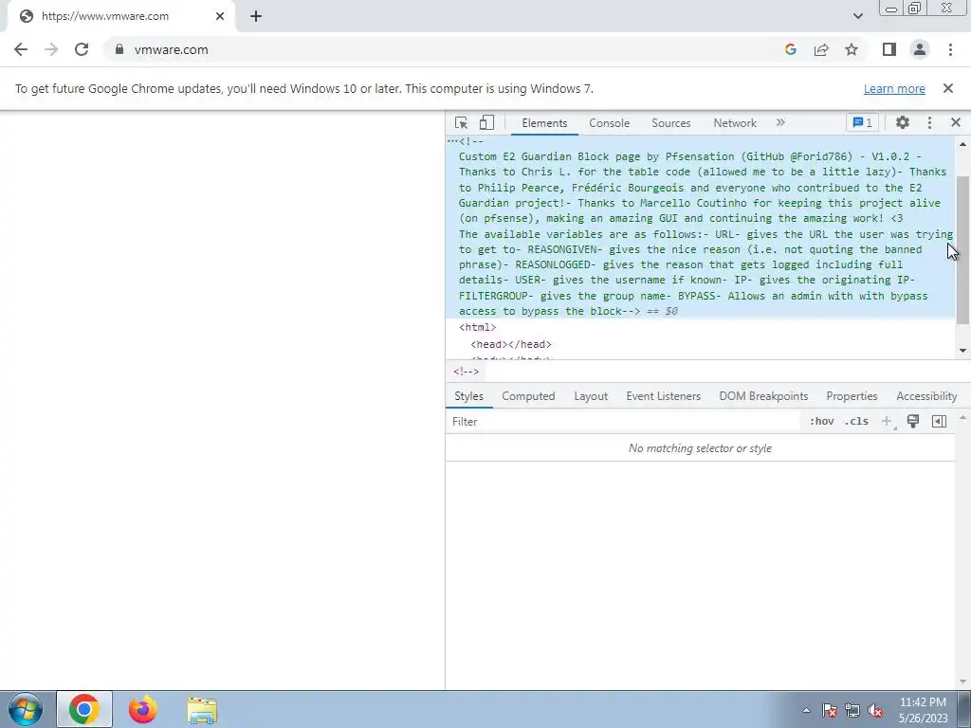Switch to Sources tab

click(670, 123)
